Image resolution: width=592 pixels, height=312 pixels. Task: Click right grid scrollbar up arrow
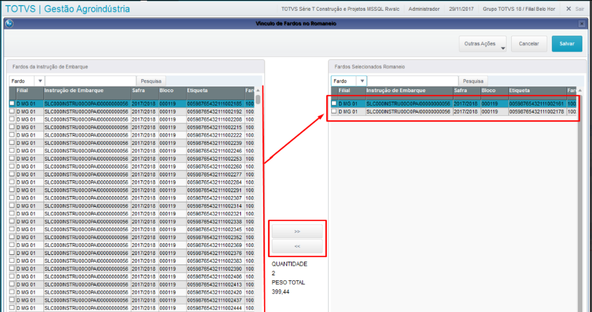pos(580,90)
